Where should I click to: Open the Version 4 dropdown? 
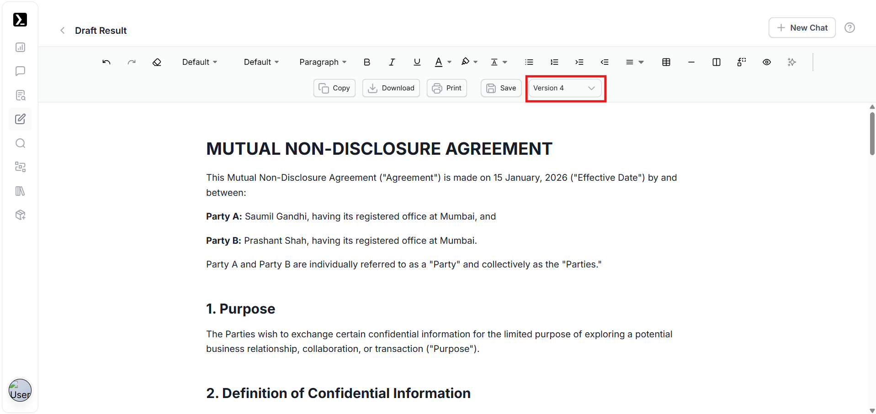point(565,88)
